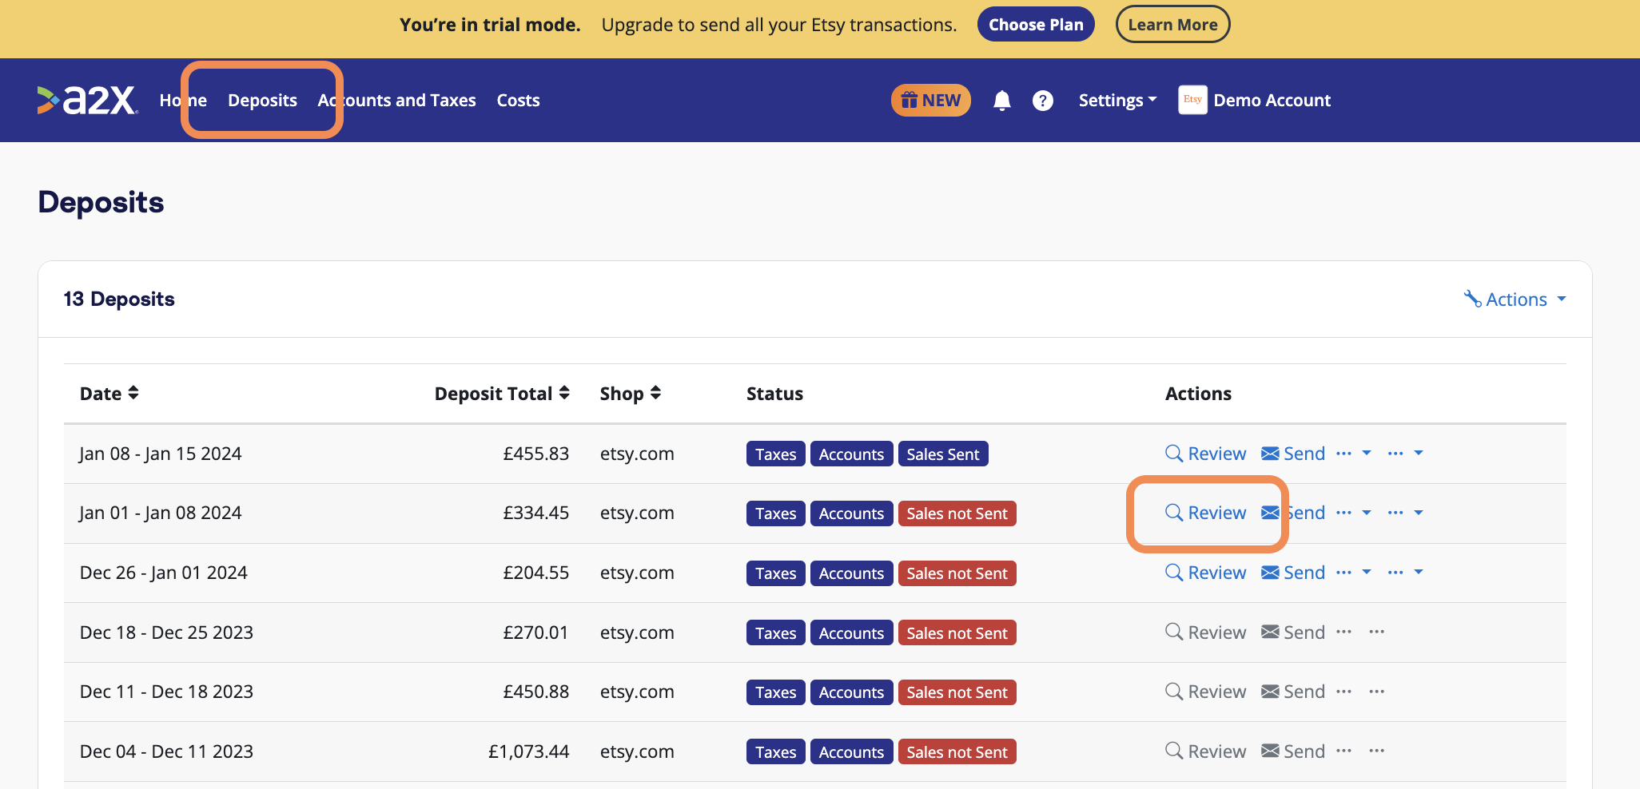Click Accounts badge in Jan 08 - Jan 15 row

coord(852,454)
